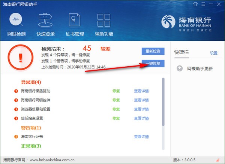The height and width of the screenshot is (164, 225).
Task: Click the results list scrollbar thumb
Action: 163,102
